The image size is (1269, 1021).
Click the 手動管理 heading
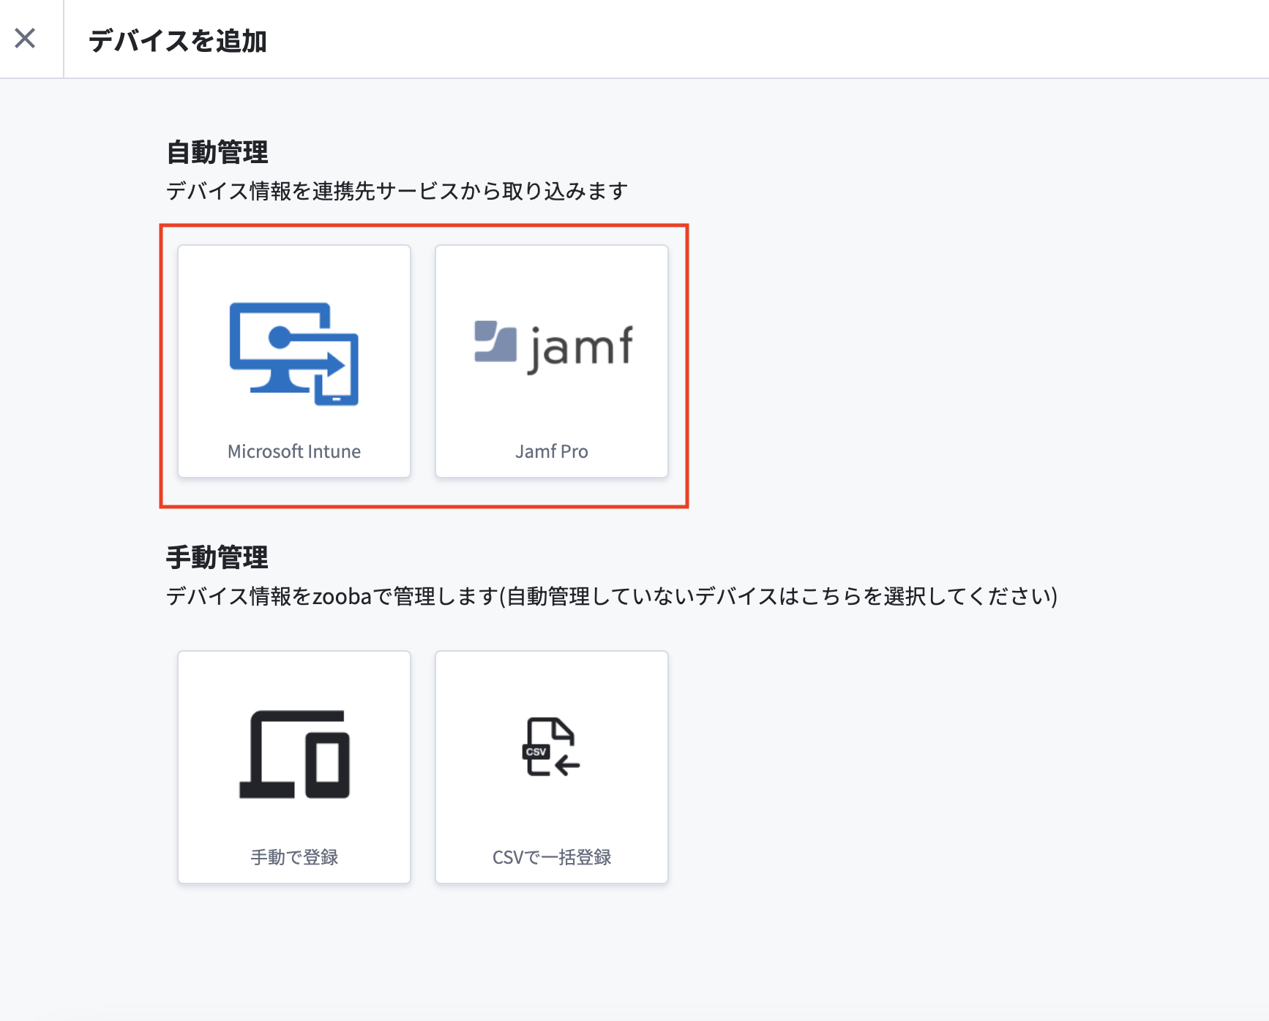click(x=217, y=557)
